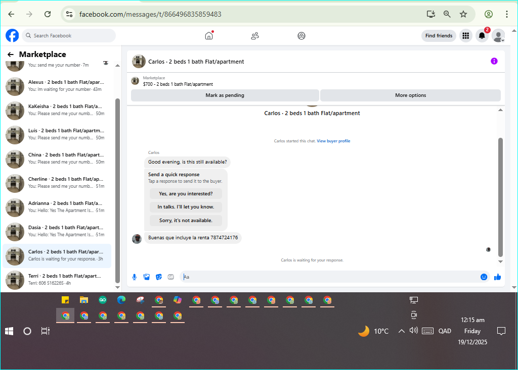Open Windows notification center
Viewport: 518px width, 370px height.
click(x=501, y=331)
